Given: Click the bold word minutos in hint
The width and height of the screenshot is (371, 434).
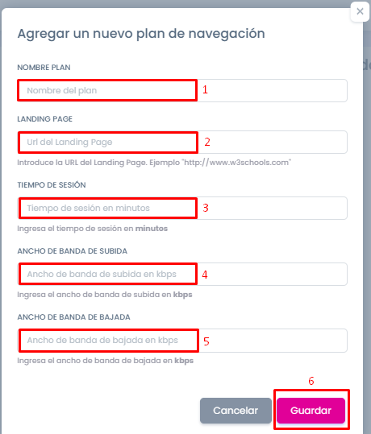Looking at the screenshot, I should tap(152, 229).
